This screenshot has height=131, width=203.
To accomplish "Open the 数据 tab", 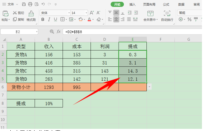I will pyautogui.click(x=181, y=5).
